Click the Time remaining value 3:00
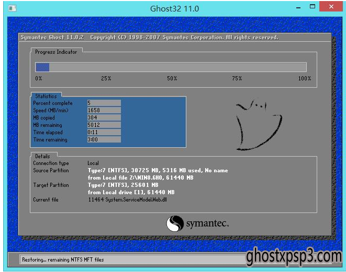This screenshot has height=272, width=346. (x=104, y=139)
